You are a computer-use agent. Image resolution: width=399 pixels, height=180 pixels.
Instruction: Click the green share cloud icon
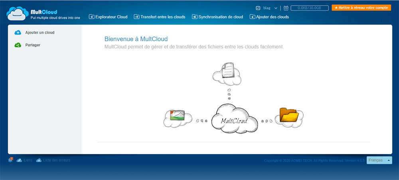click(x=18, y=45)
